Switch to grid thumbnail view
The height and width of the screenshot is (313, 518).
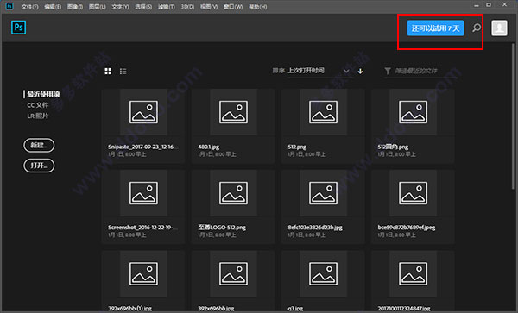[108, 72]
